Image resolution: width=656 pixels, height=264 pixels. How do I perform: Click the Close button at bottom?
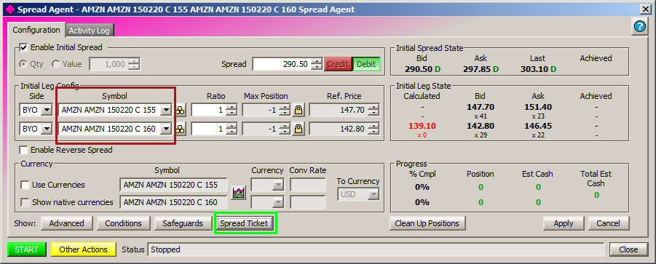628,249
